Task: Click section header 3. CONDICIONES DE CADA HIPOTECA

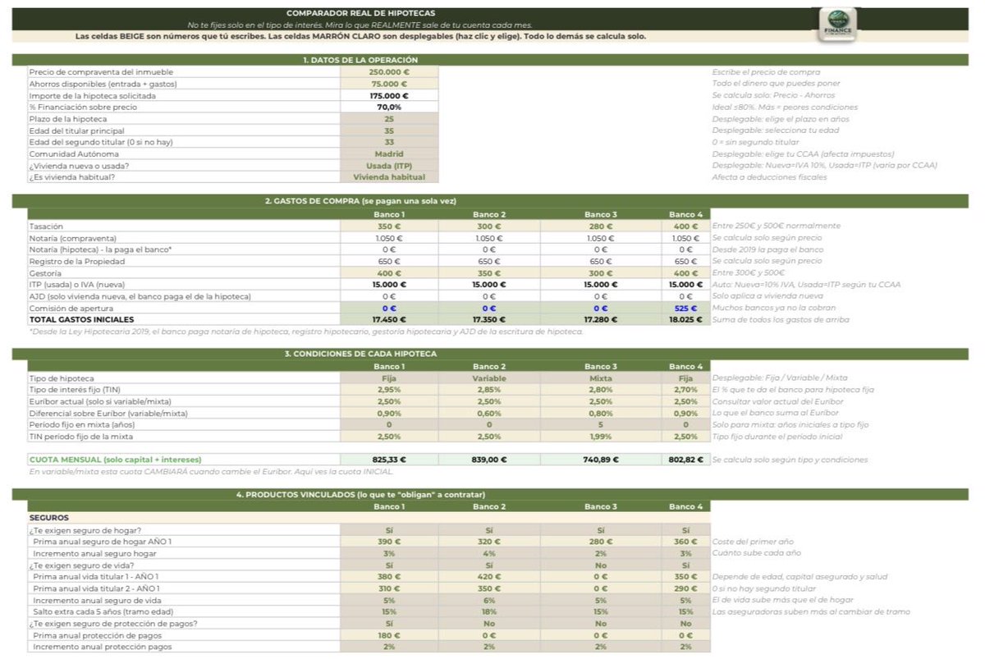Action: pyautogui.click(x=361, y=354)
